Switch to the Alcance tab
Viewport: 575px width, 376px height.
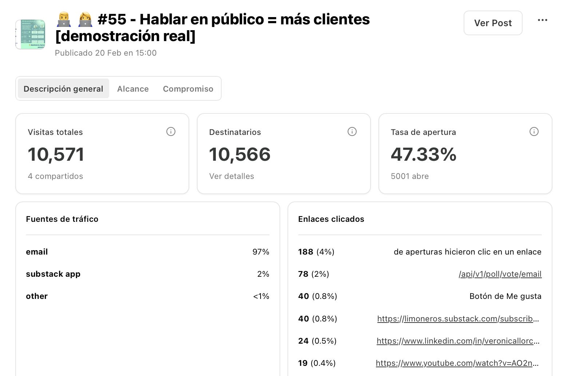pos(133,89)
